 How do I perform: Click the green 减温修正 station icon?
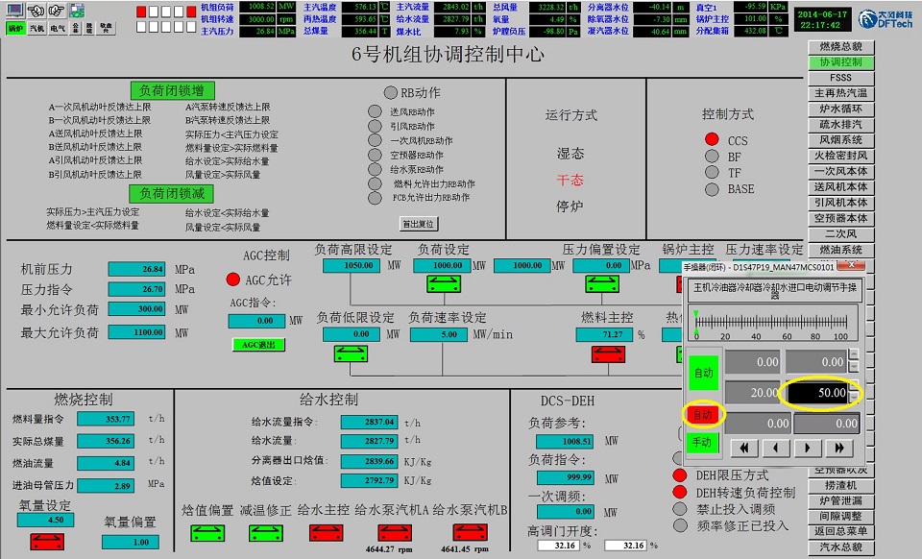pyautogui.click(x=264, y=531)
